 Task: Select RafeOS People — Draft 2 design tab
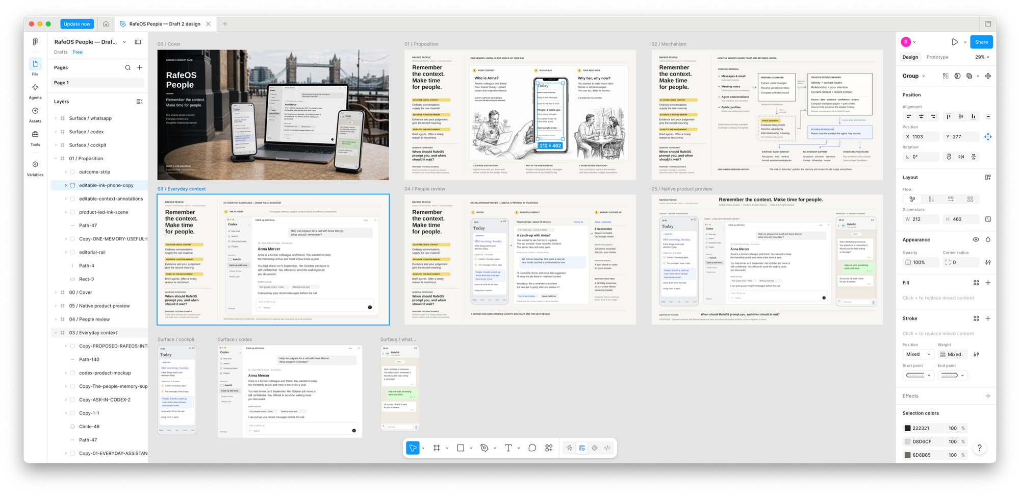(x=164, y=24)
